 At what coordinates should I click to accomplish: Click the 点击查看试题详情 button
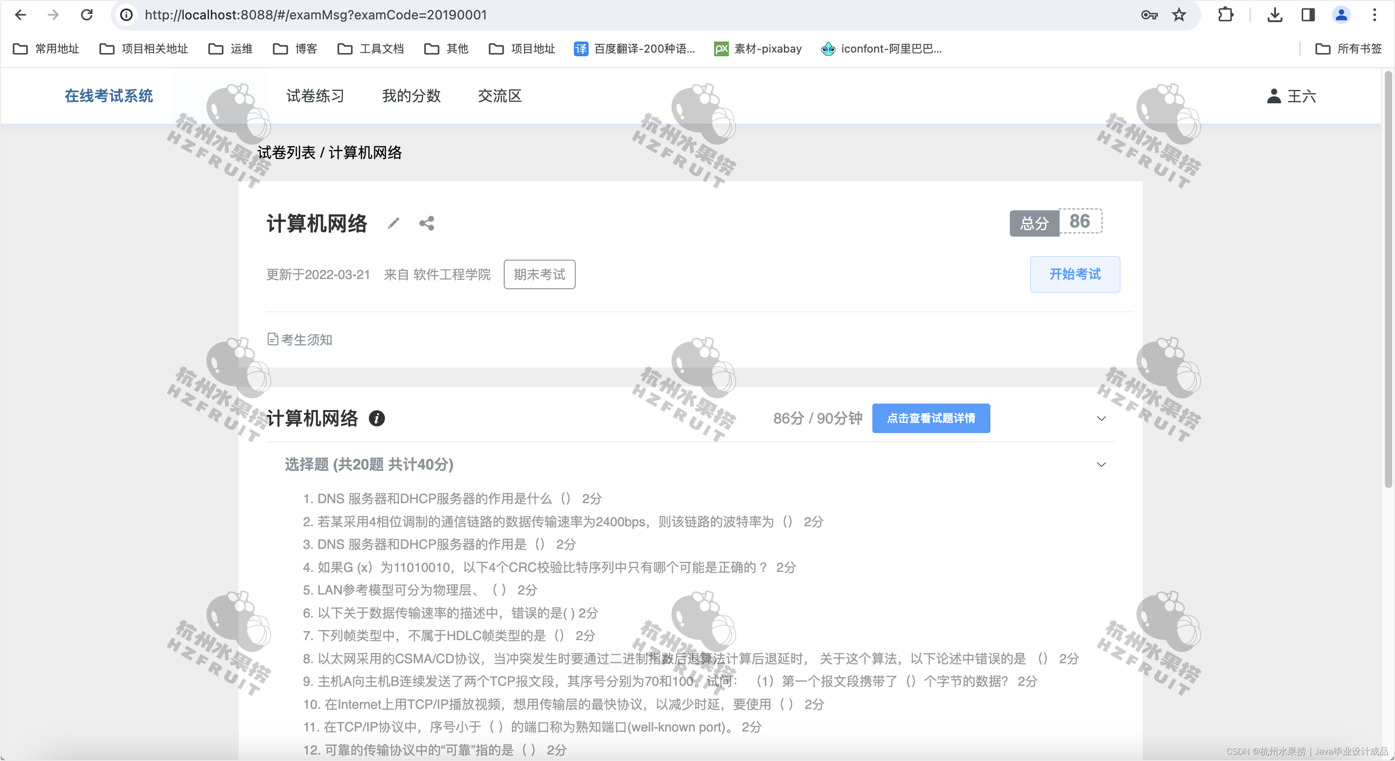930,418
